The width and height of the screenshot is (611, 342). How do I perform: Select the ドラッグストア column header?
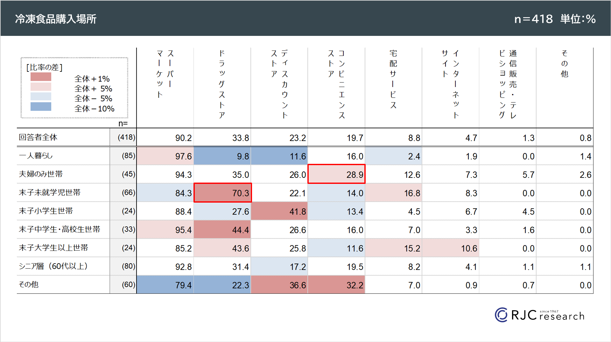click(222, 84)
